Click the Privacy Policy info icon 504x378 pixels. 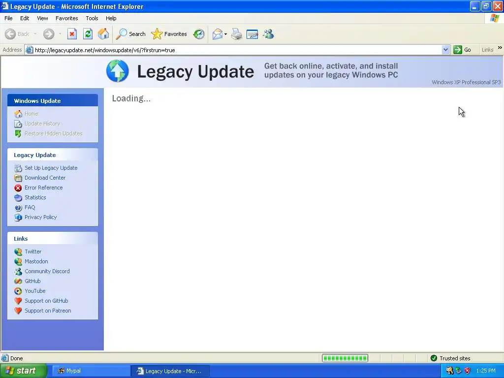pos(18,218)
